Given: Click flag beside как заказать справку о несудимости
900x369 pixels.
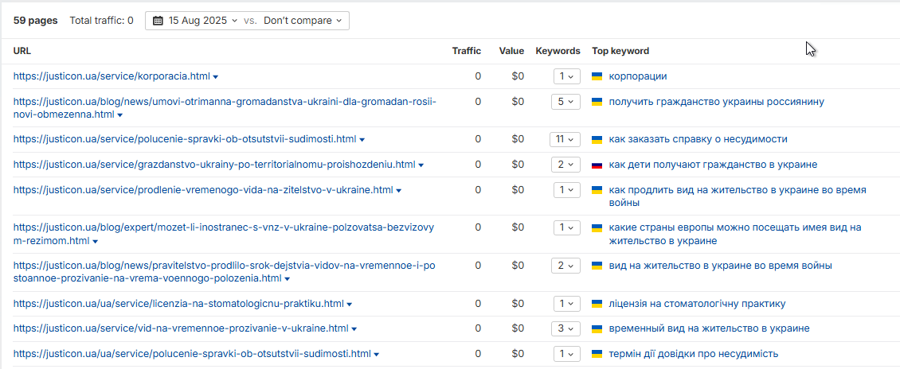Looking at the screenshot, I should (597, 139).
